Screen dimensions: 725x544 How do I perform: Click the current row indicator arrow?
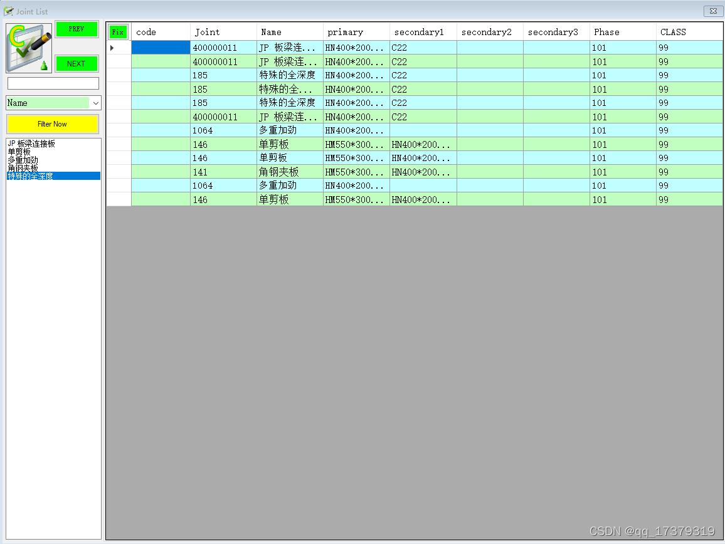point(112,48)
